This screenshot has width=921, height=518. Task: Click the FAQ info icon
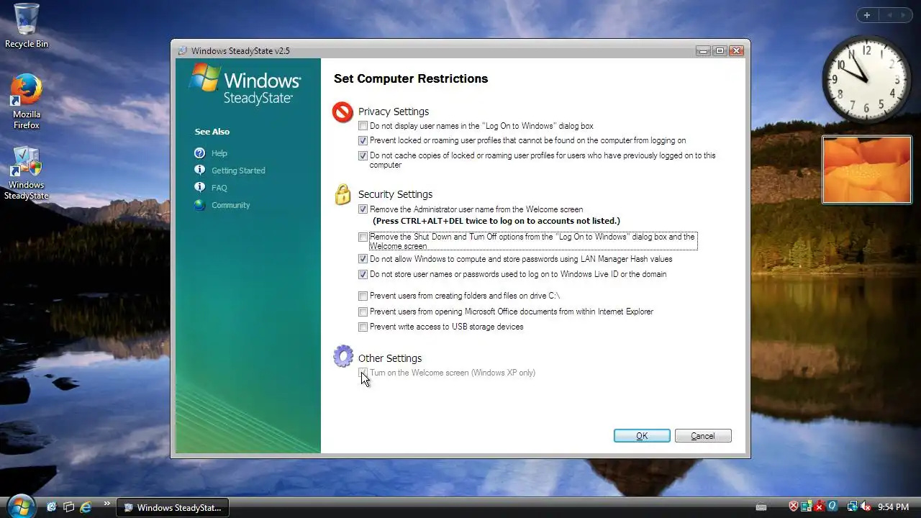[200, 187]
